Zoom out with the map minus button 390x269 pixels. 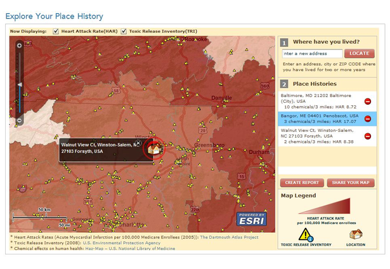20,121
